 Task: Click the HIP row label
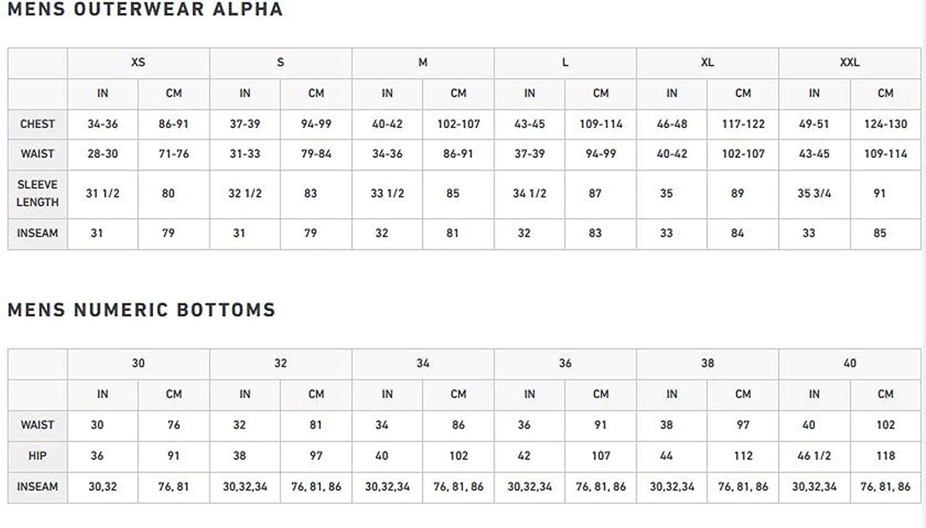38,456
